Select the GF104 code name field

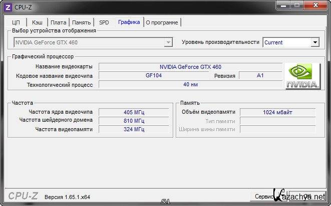[x=153, y=76]
